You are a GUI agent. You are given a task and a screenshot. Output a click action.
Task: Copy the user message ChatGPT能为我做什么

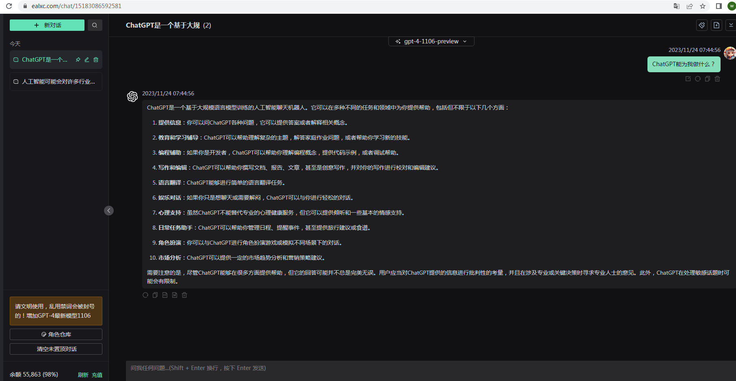[708, 79]
